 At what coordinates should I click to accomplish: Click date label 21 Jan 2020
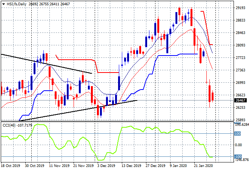(203, 166)
